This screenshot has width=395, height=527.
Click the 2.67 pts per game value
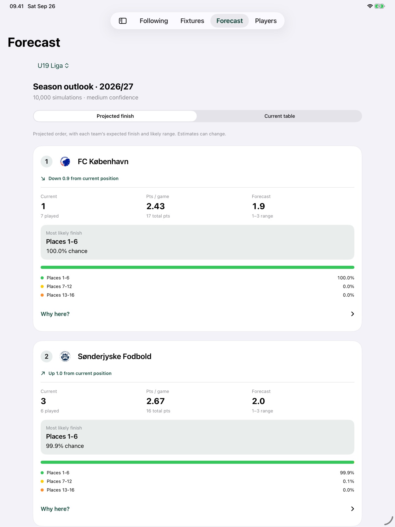click(156, 401)
